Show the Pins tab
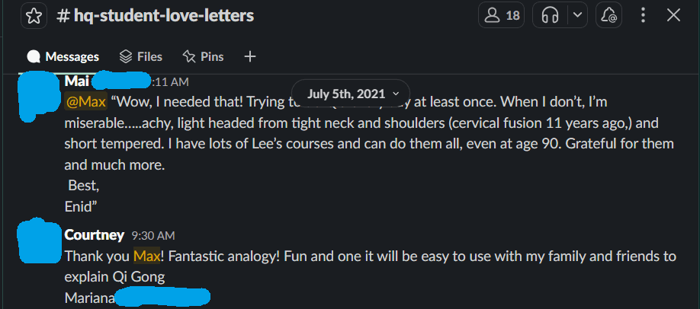 point(203,56)
